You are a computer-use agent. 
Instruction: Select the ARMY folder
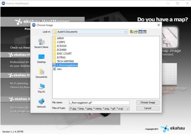coord(59,38)
